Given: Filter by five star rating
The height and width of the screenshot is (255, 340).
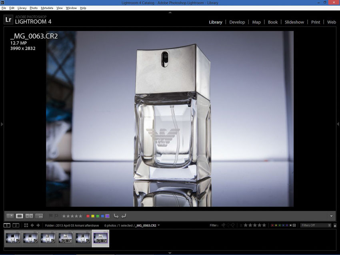Looking at the screenshot, I should click(x=264, y=225).
